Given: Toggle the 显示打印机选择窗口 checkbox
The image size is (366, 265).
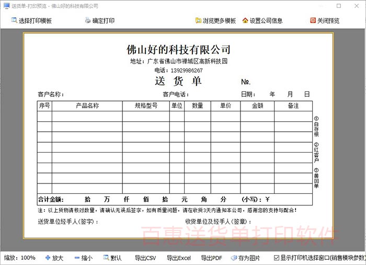Looking at the screenshot, I should click(x=277, y=258).
